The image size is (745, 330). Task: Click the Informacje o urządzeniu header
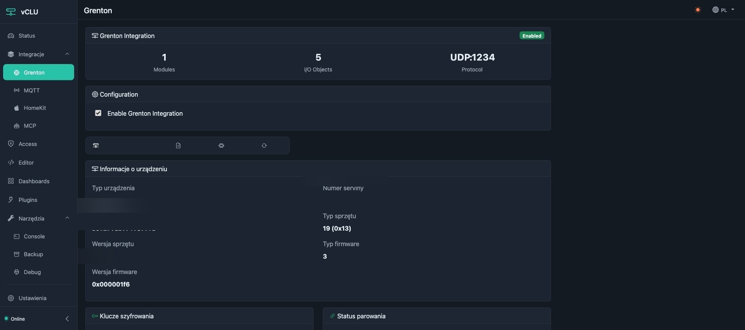(318, 169)
